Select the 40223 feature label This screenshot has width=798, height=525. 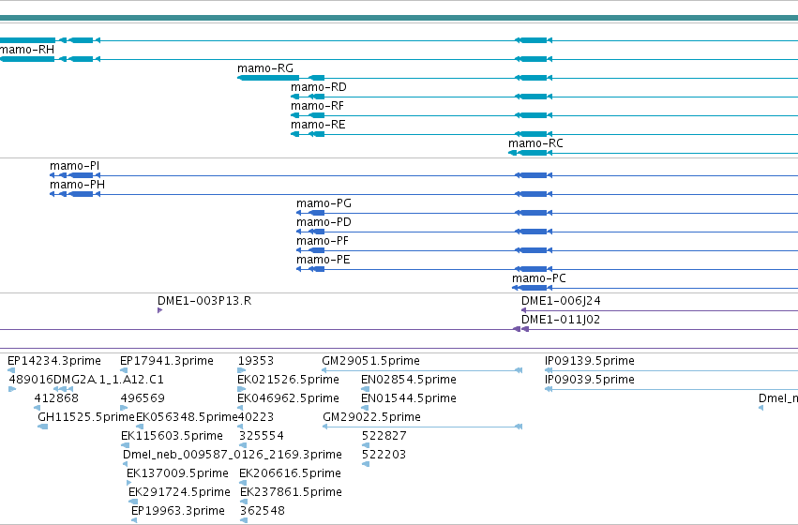tap(257, 417)
